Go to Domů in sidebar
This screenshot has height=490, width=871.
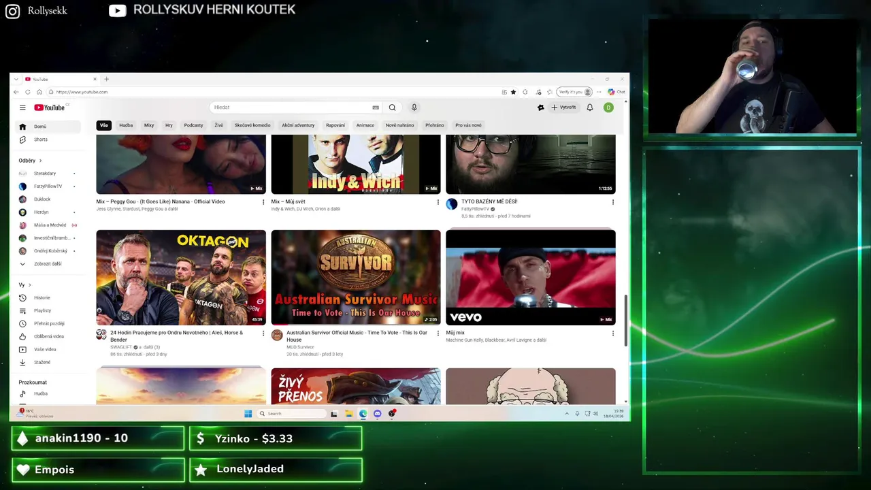pyautogui.click(x=48, y=127)
